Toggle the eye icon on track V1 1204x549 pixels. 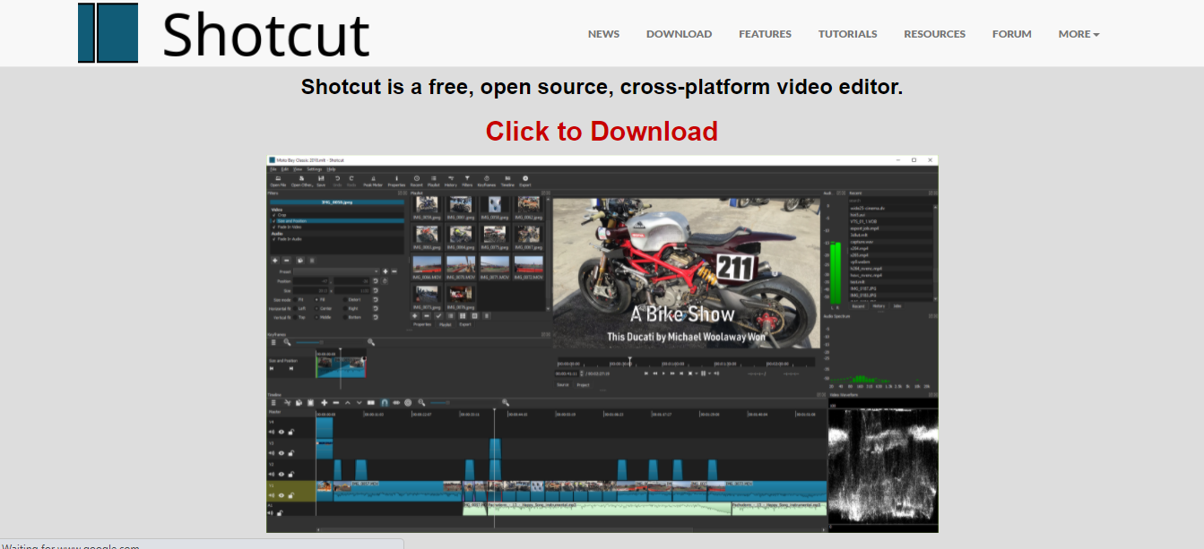282,495
